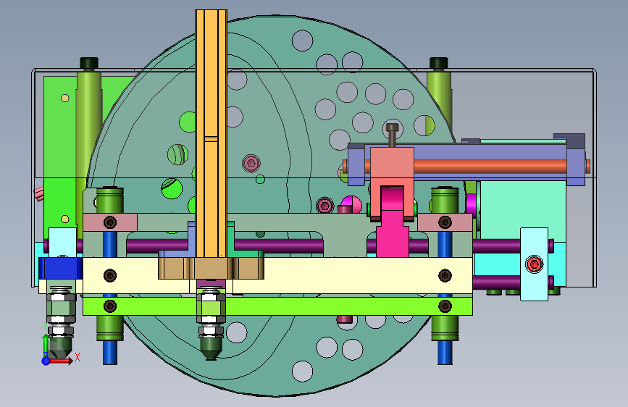The image size is (628, 407).
Task: Select the dark green center nozzle cone tip
Action: 211,349
